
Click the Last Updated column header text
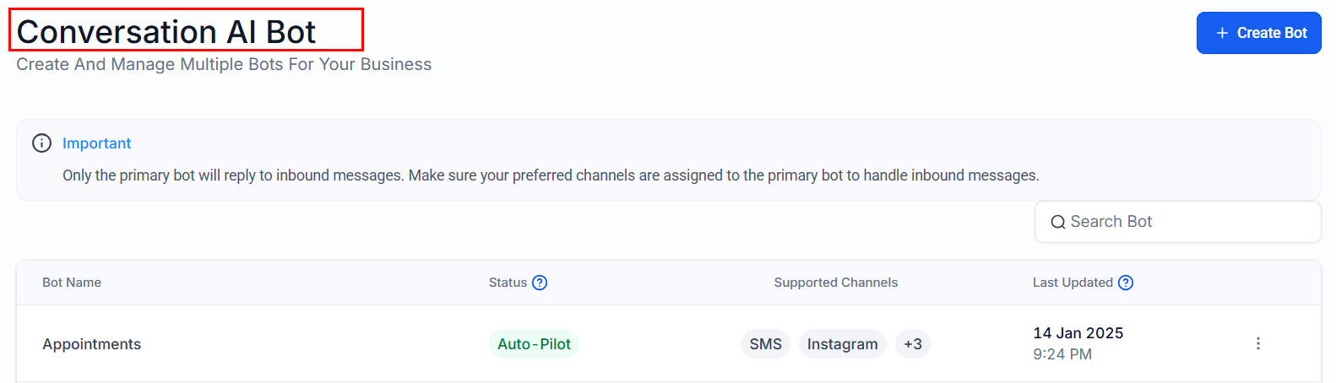pos(1072,283)
